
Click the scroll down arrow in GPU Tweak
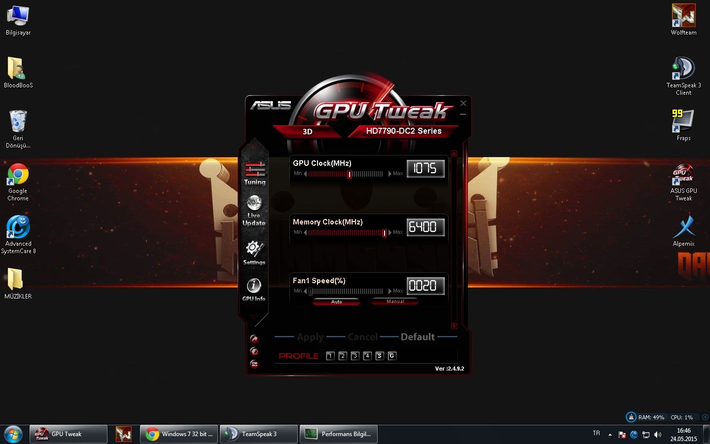[x=454, y=326]
